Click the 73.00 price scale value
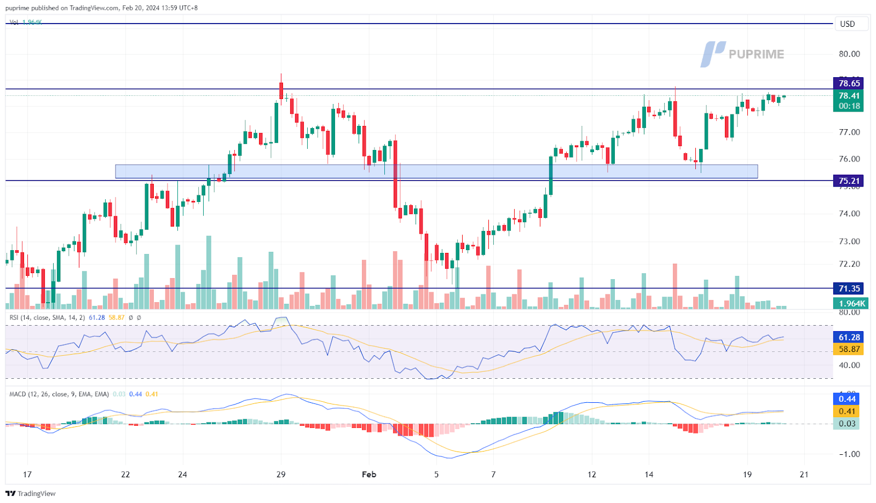 849,241
